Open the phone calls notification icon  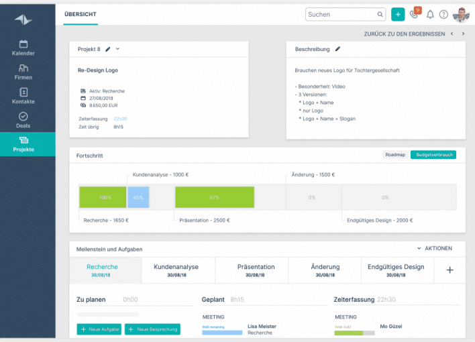click(415, 15)
